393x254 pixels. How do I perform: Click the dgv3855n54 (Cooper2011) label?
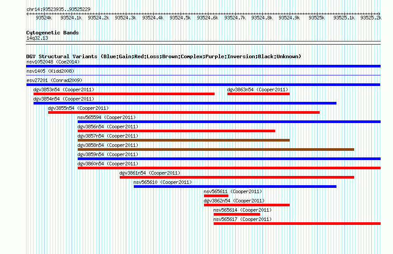(x=78, y=108)
